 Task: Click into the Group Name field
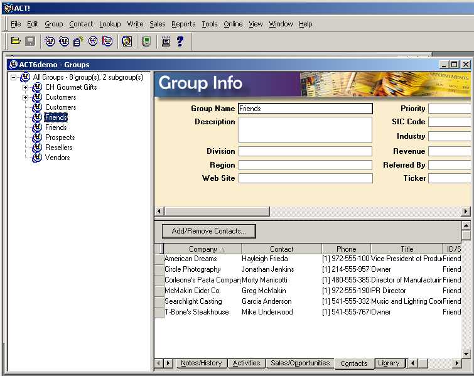pos(305,109)
